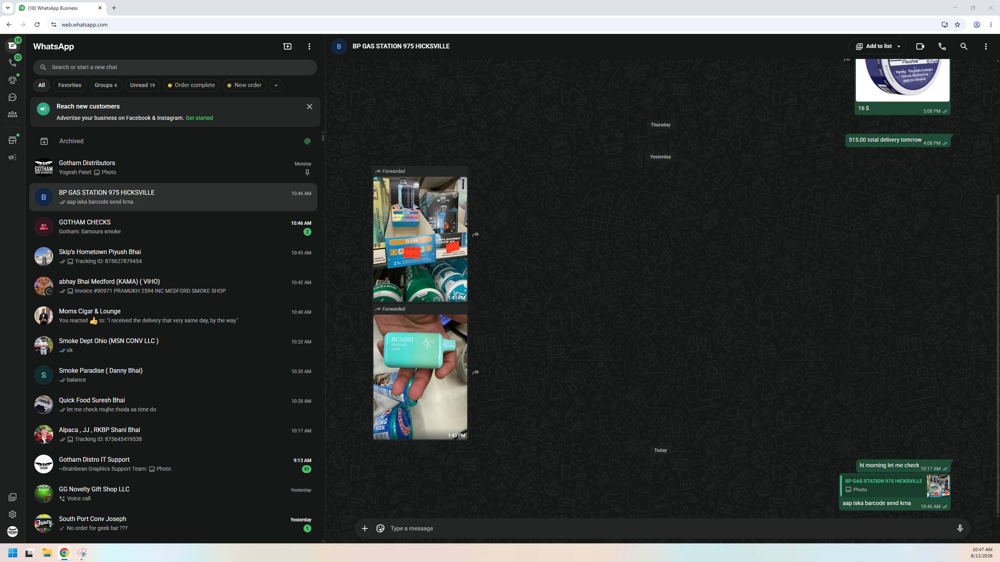Search within the open conversation

pyautogui.click(x=964, y=46)
